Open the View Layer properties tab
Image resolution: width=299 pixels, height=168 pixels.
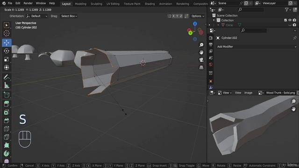pyautogui.click(x=211, y=51)
